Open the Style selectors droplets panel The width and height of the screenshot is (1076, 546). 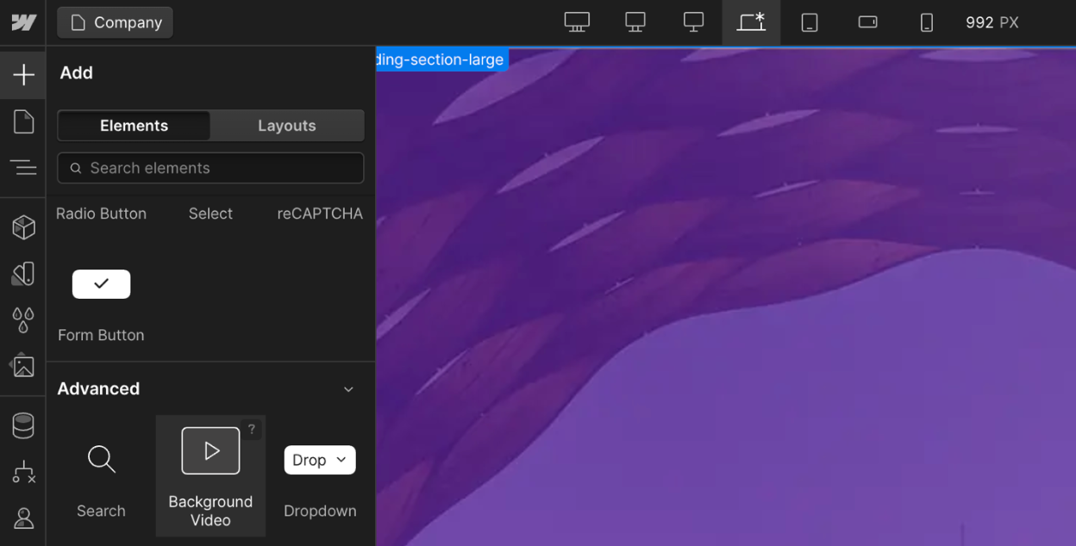pyautogui.click(x=23, y=320)
